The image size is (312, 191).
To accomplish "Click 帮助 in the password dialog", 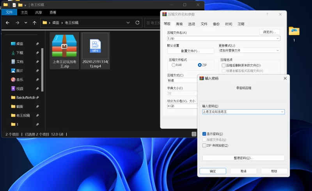I will 274,171.
